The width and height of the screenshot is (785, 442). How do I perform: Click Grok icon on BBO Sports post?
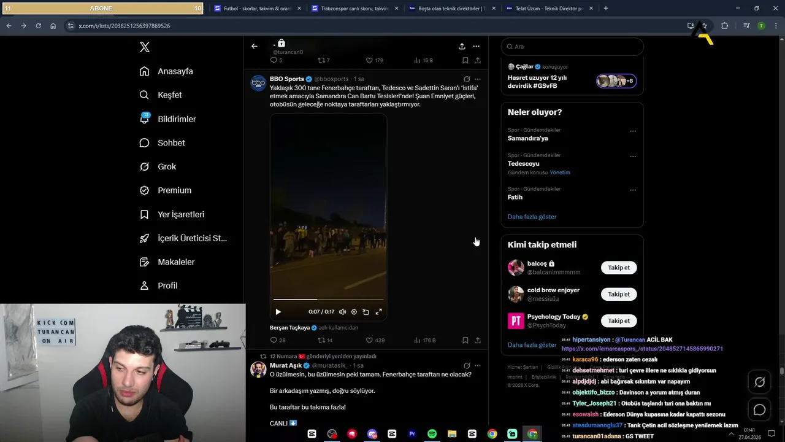click(x=467, y=79)
